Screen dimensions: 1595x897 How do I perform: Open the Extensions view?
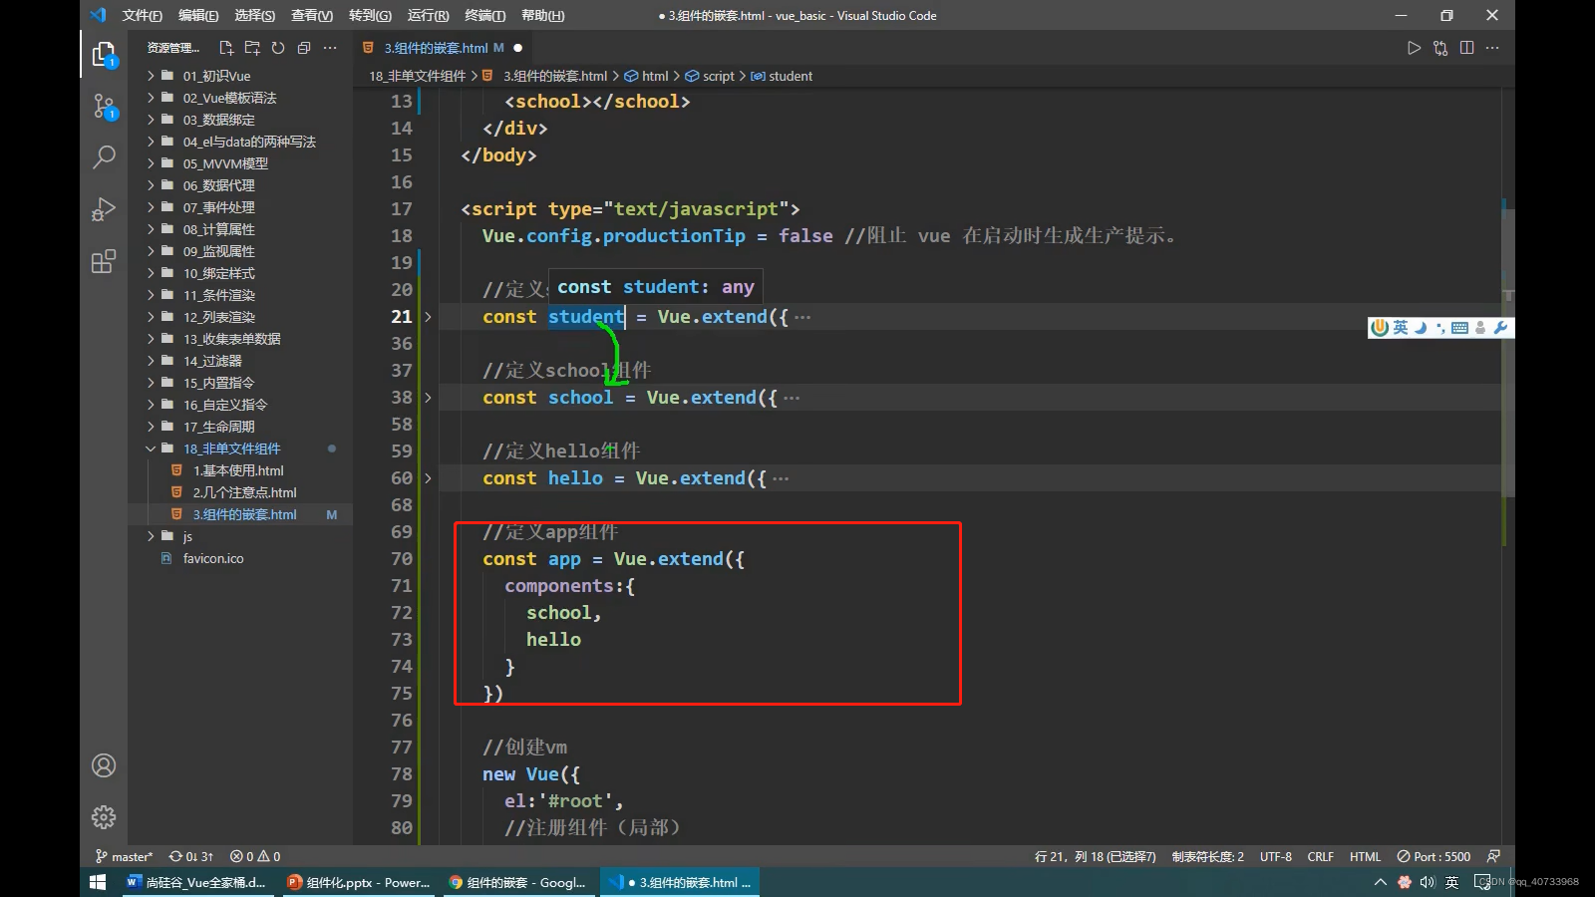[104, 261]
